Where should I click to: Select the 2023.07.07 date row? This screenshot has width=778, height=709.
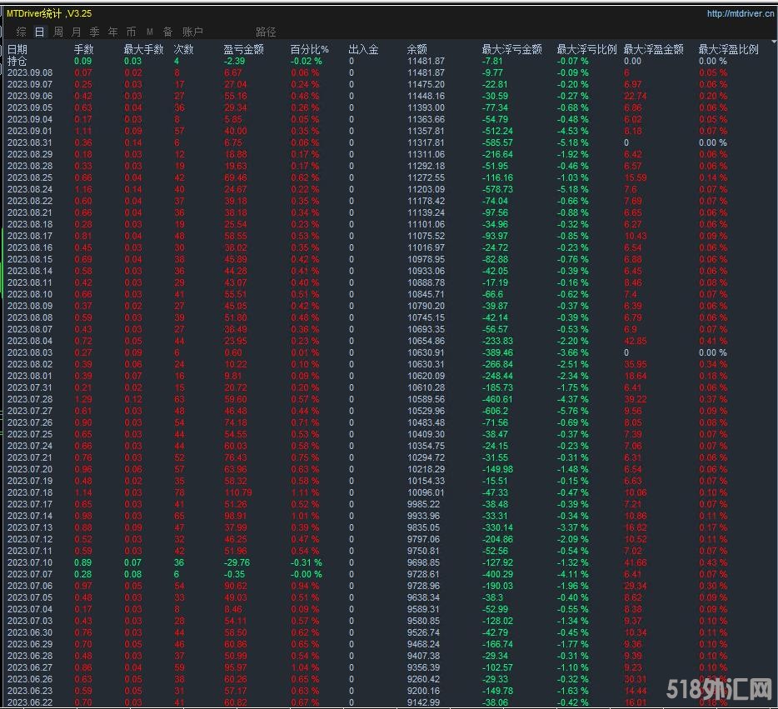(30, 575)
